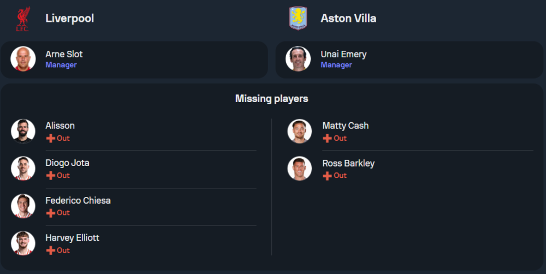Click Federico Chiesa's player avatar
Image resolution: width=546 pixels, height=274 pixels.
coord(23,206)
